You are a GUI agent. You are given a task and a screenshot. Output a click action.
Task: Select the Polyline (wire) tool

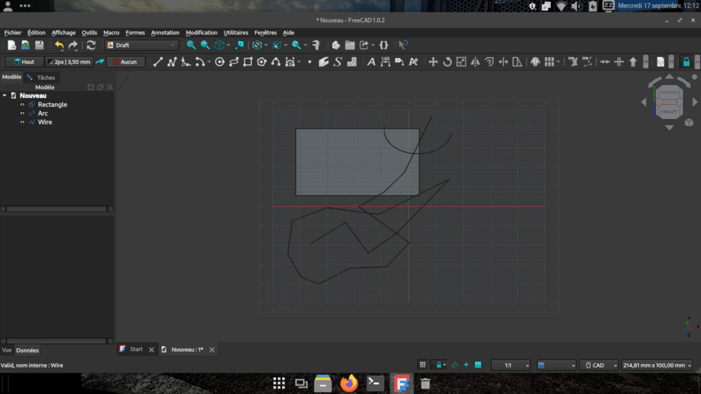172,62
